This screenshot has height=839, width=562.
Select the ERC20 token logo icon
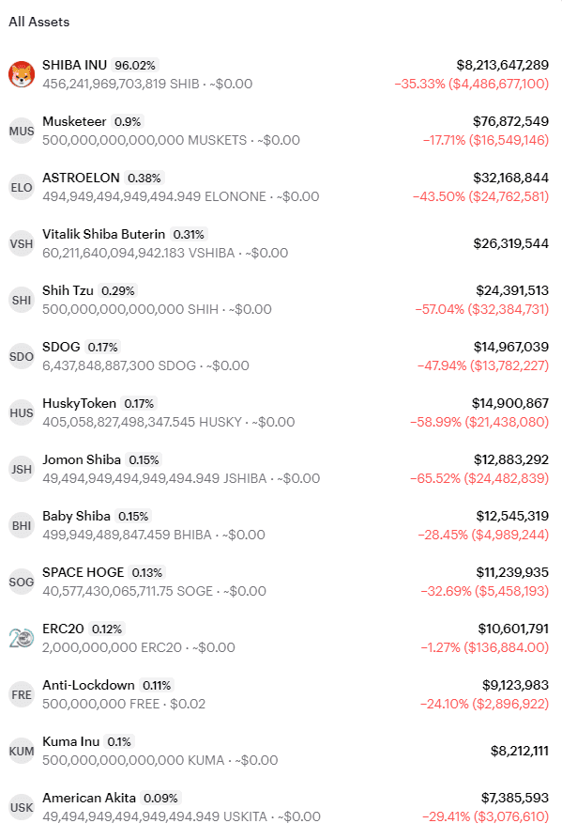(x=22, y=638)
